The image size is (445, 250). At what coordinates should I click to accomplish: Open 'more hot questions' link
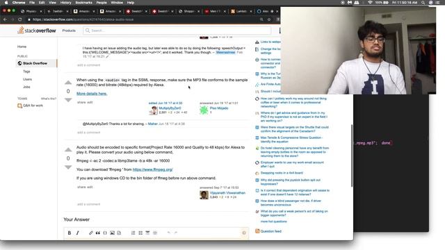click(x=273, y=222)
